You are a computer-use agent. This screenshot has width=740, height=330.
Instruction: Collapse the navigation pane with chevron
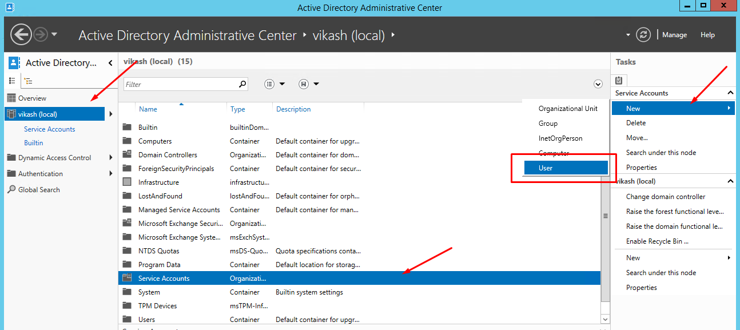click(x=110, y=63)
